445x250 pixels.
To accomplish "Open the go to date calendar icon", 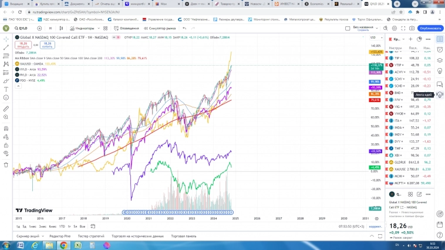I will click(93, 227).
